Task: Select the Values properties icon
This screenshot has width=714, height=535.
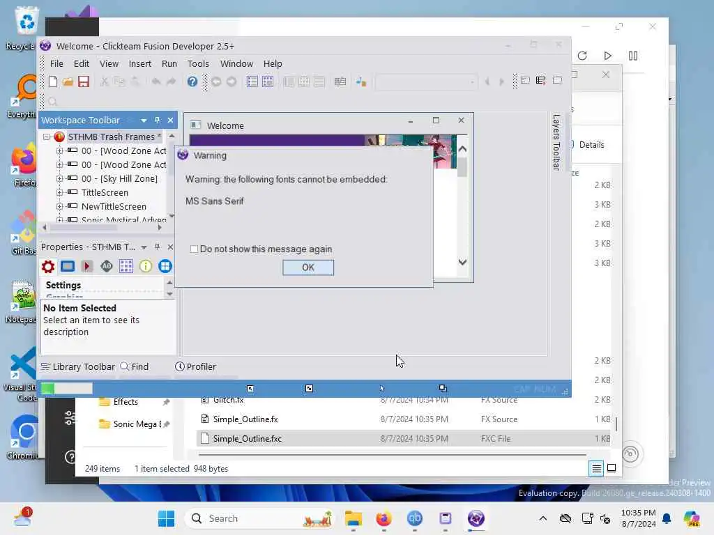Action: [x=107, y=266]
